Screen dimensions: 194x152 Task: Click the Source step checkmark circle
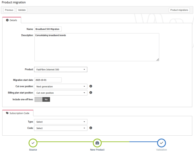(33, 143)
